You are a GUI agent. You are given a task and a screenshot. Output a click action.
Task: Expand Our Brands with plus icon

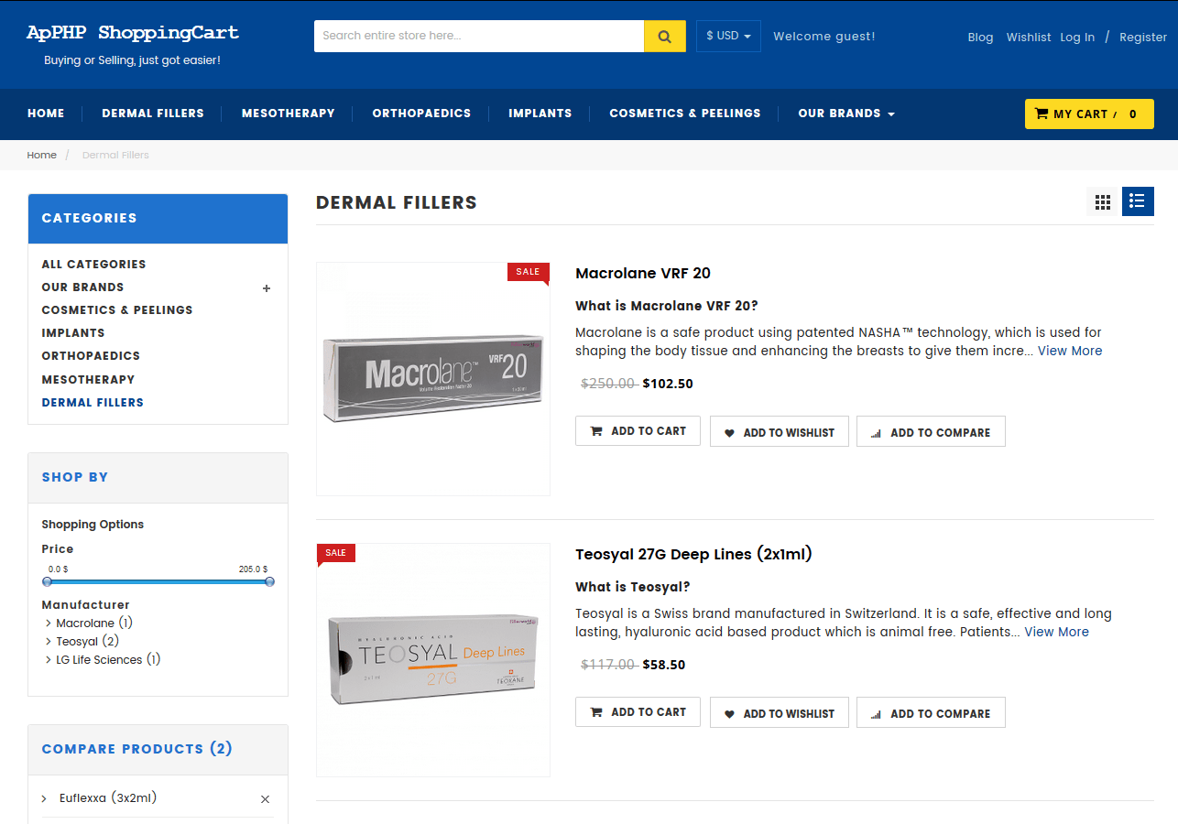[x=267, y=288]
